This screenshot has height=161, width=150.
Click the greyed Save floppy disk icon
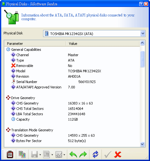click(35, 154)
